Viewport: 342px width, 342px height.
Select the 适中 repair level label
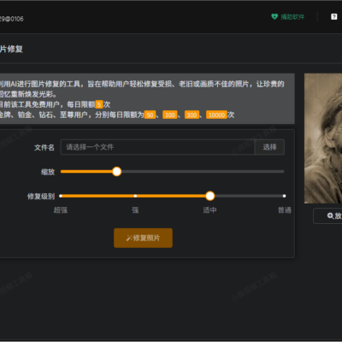209,210
